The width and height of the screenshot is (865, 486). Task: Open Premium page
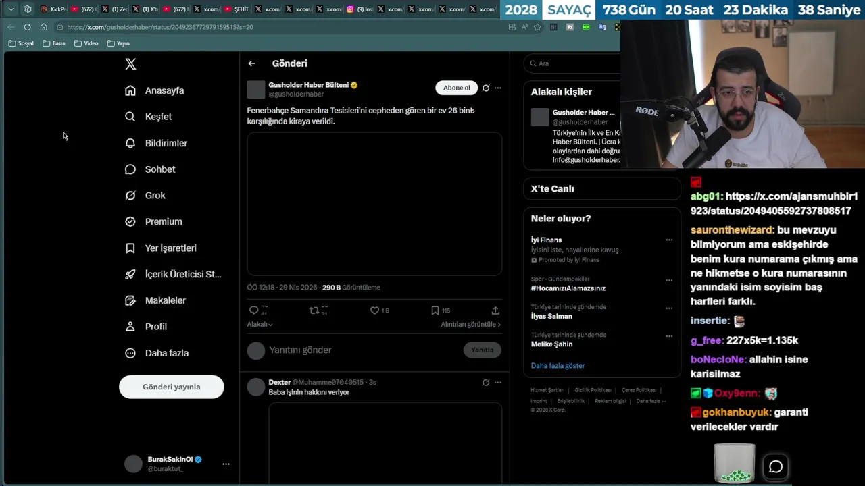coord(153,221)
